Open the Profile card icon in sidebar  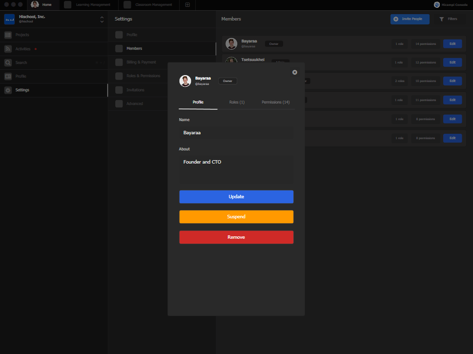8,76
